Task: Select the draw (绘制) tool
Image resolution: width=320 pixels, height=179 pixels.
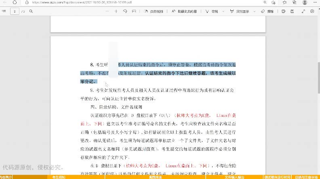Action: coord(212,11)
